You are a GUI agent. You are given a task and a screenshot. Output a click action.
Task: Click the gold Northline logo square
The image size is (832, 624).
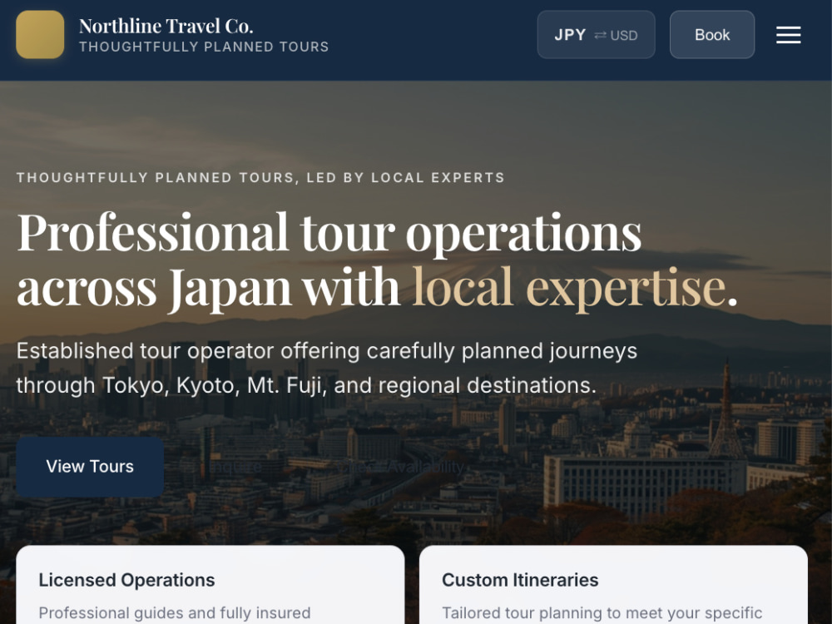[40, 34]
